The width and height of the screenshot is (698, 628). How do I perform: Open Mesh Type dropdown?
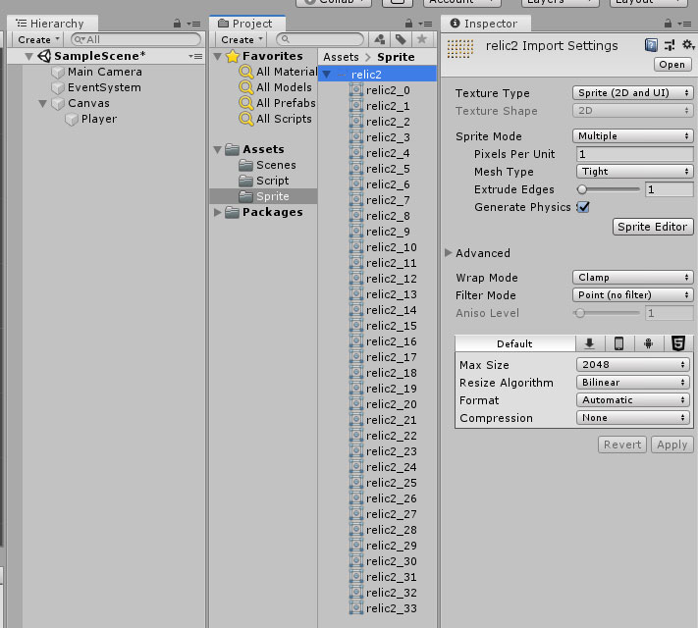click(634, 172)
